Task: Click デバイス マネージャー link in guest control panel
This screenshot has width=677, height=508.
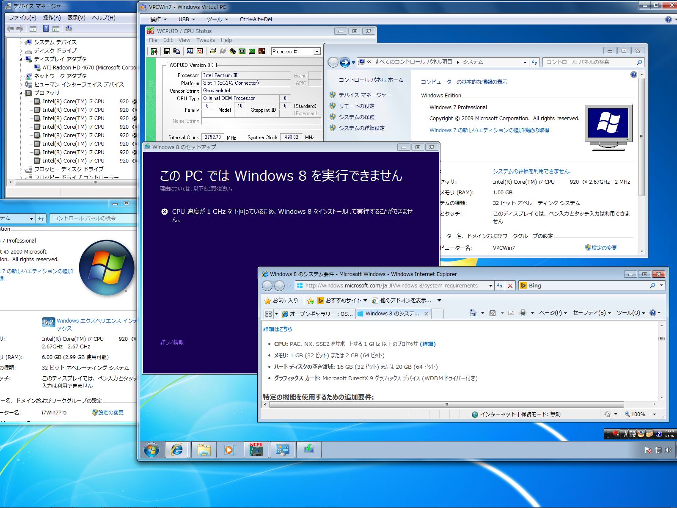Action: click(x=365, y=95)
